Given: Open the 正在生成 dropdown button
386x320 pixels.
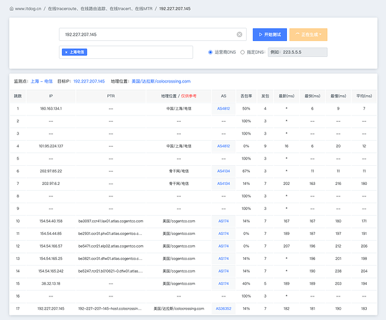Looking at the screenshot, I should pyautogui.click(x=308, y=35).
